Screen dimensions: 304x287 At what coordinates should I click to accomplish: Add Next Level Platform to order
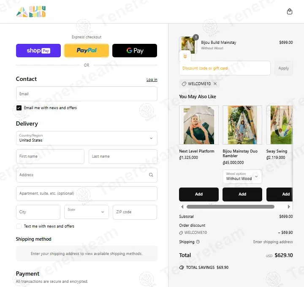click(x=199, y=194)
